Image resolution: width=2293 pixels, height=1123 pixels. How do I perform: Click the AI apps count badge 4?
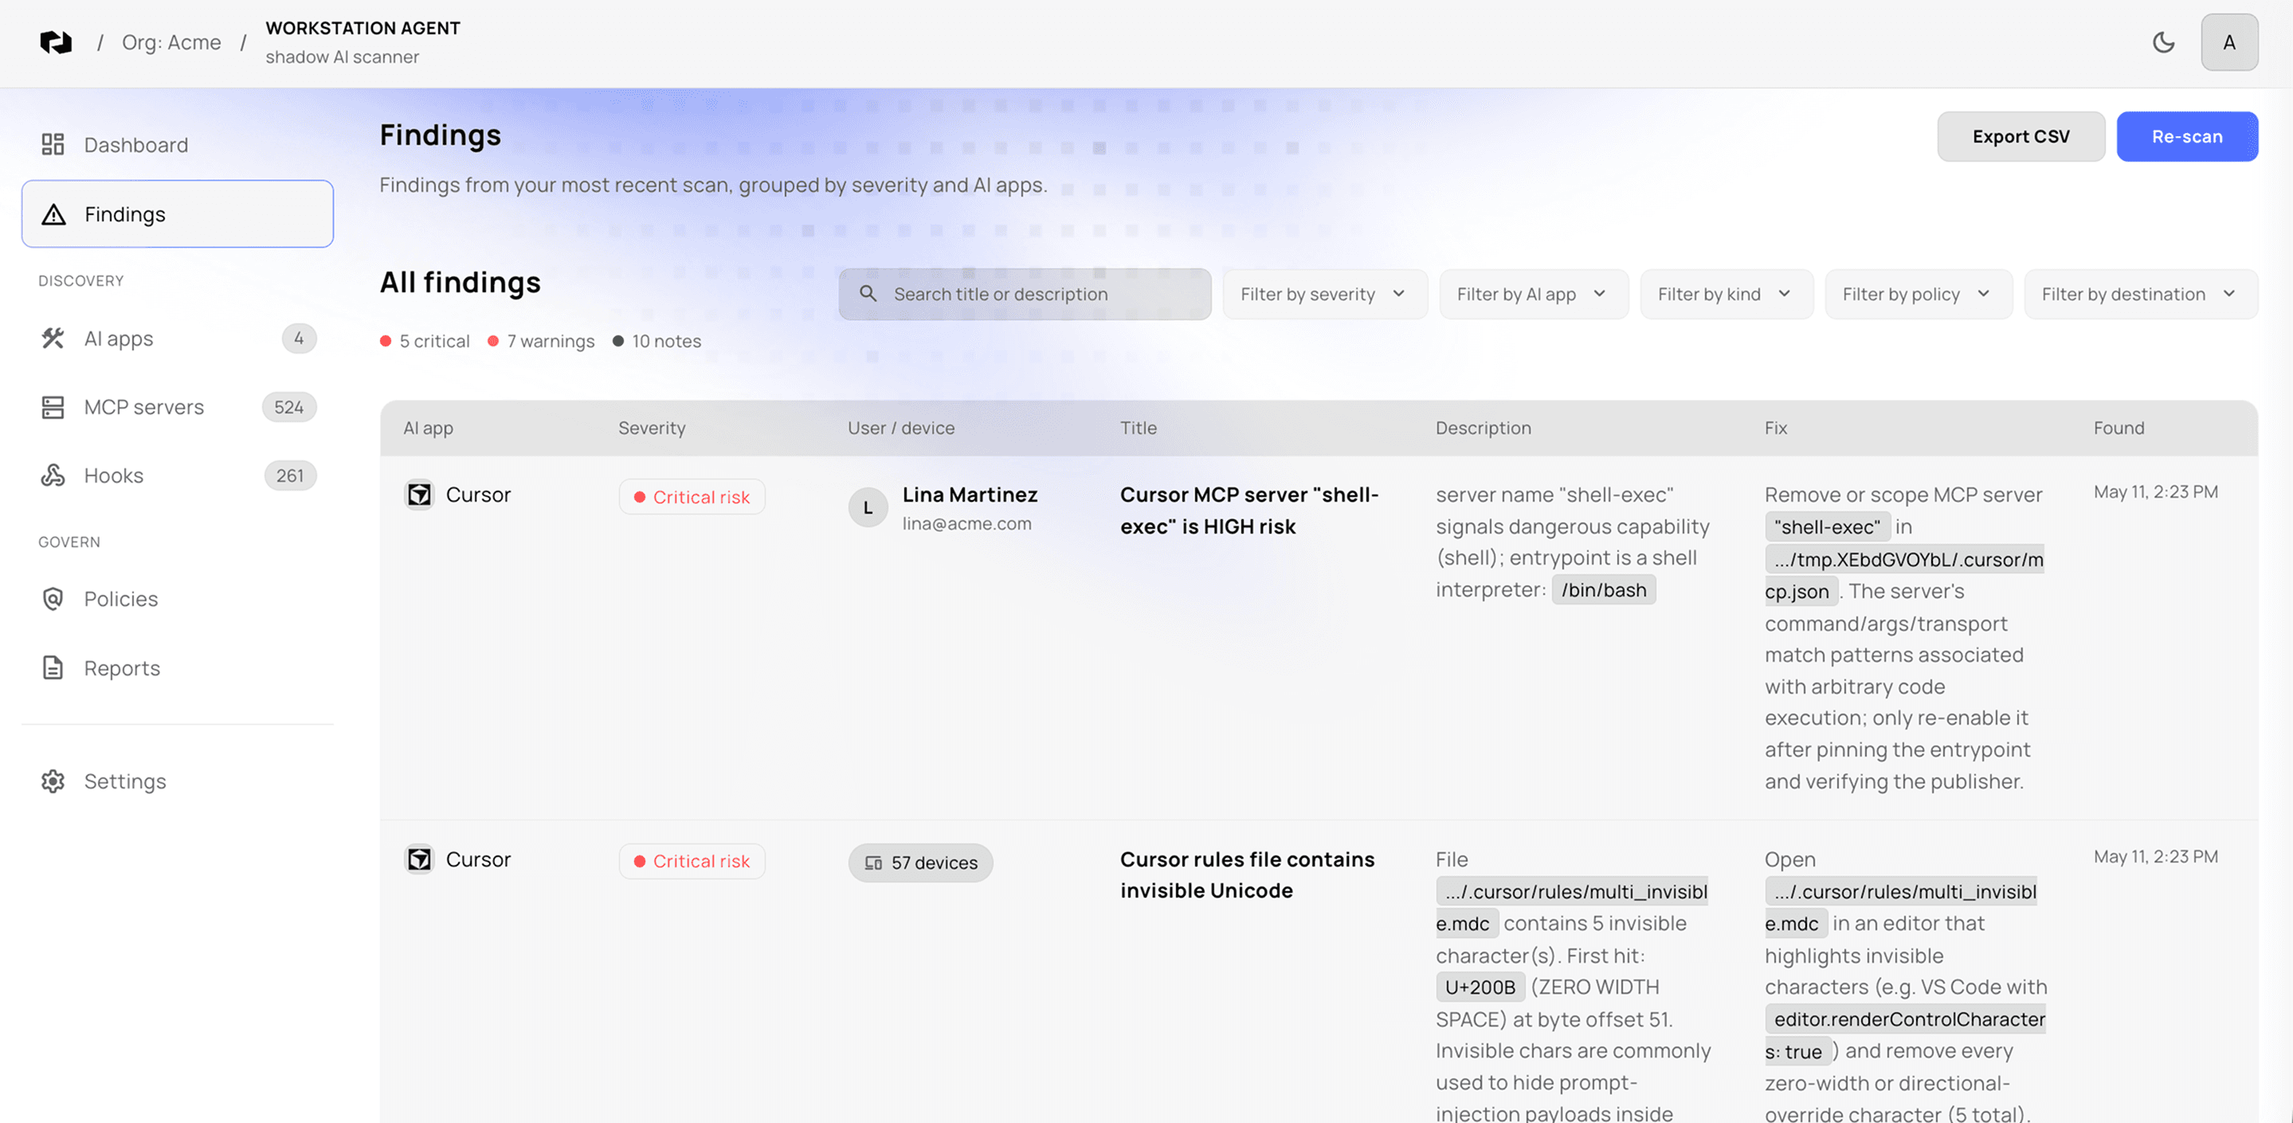coord(298,338)
